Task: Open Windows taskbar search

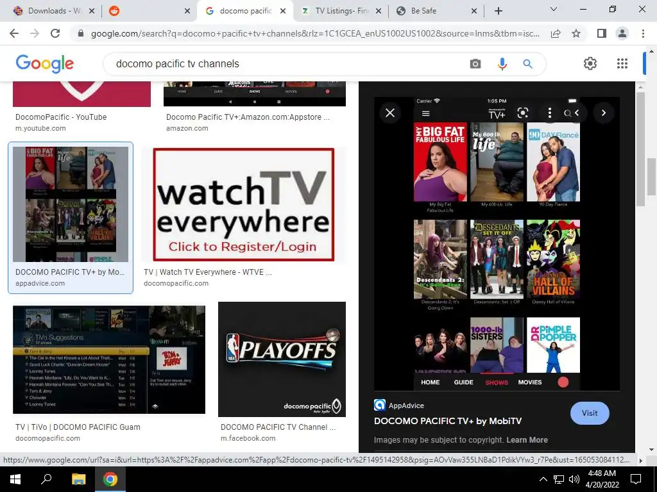Action: coord(46,479)
